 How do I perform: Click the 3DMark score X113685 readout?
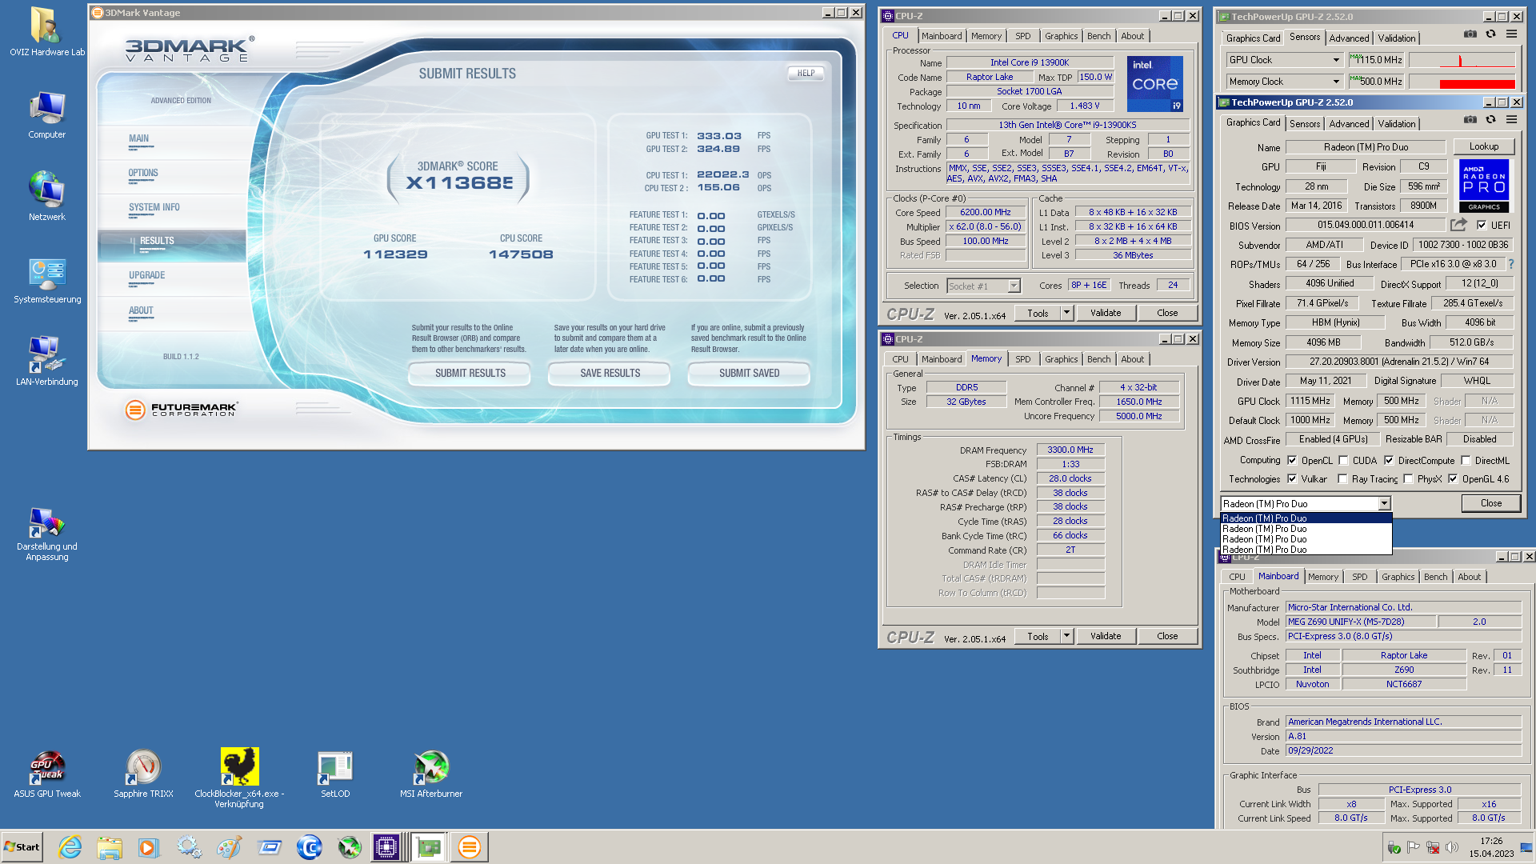coord(459,182)
